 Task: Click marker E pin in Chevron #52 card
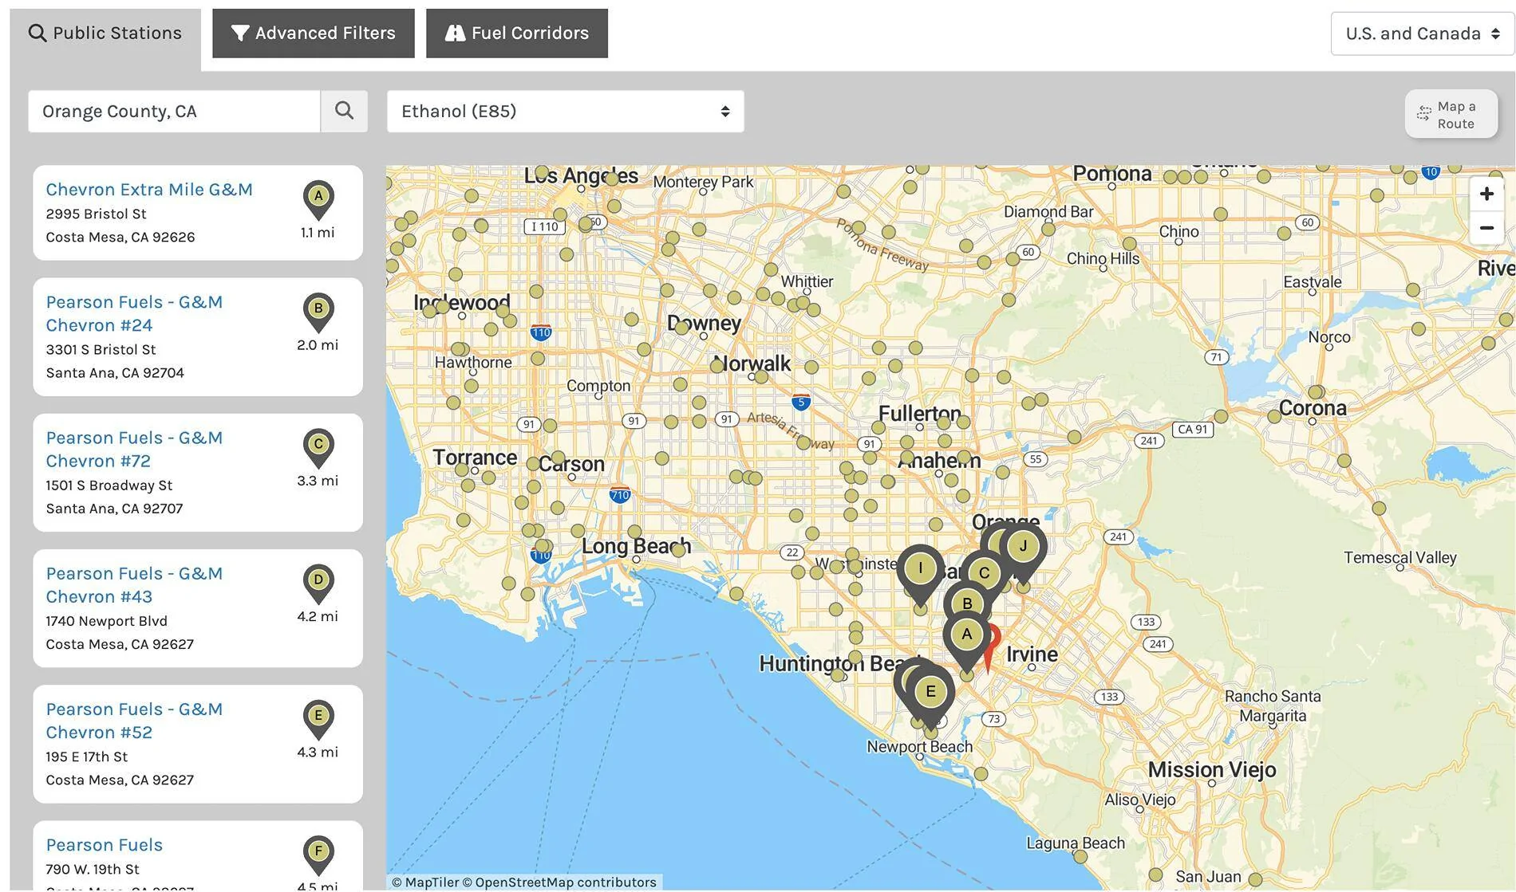(x=318, y=719)
